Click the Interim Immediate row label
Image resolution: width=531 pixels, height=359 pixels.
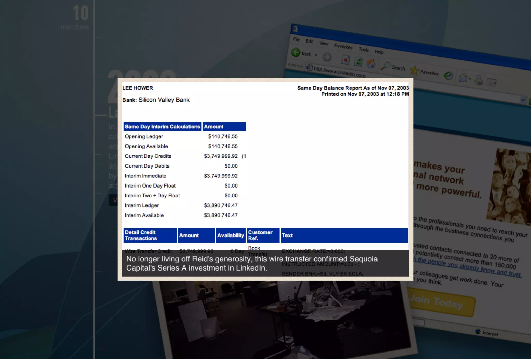click(145, 176)
